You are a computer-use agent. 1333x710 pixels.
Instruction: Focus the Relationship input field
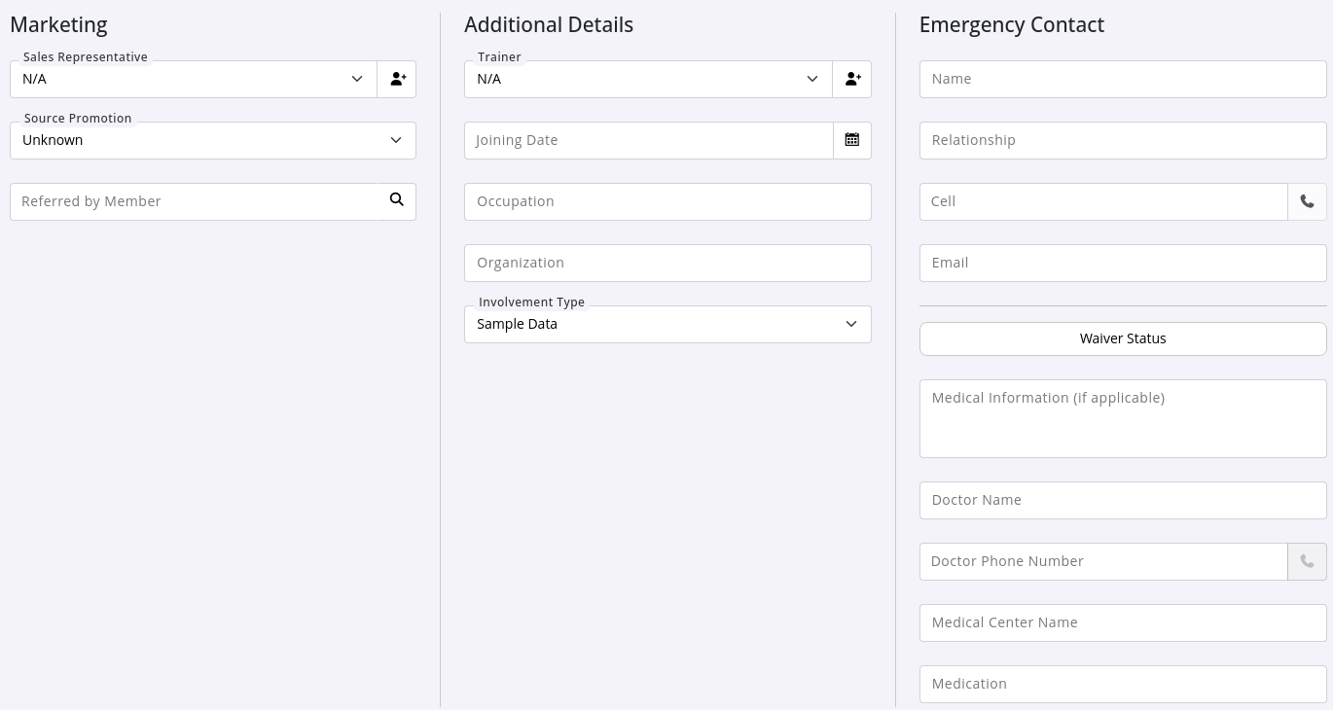(x=1123, y=140)
